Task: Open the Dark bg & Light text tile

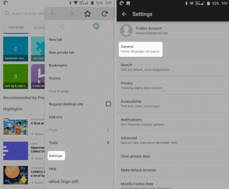Action: [x=16, y=76]
